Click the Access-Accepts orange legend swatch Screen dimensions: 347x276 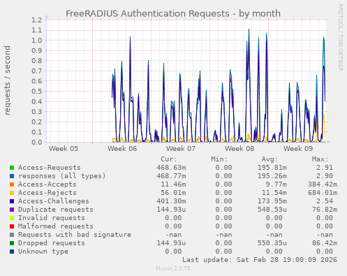(x=12, y=184)
